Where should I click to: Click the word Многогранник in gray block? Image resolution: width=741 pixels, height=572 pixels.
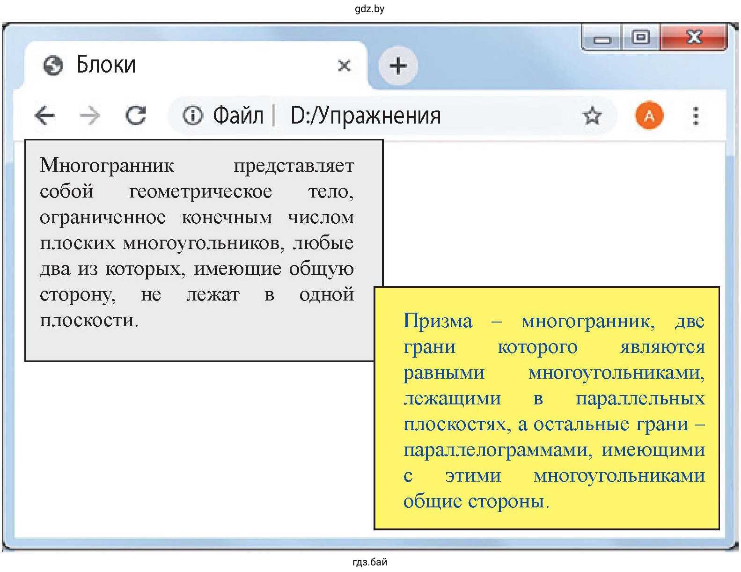[107, 165]
